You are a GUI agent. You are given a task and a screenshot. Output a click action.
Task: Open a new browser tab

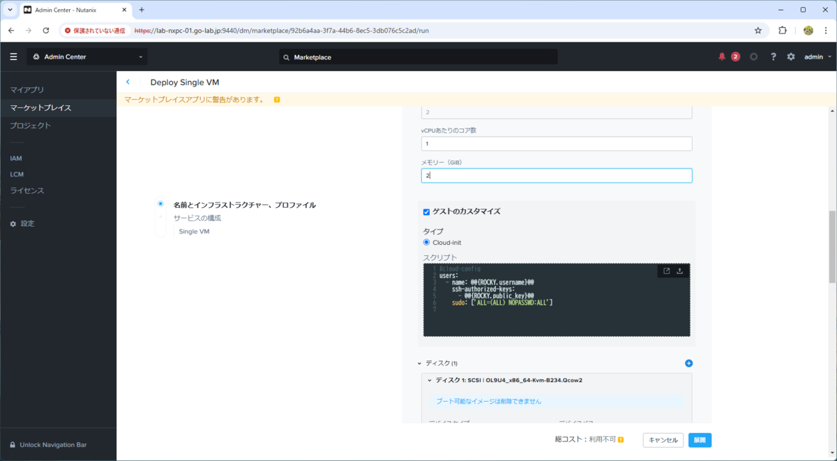(x=142, y=10)
